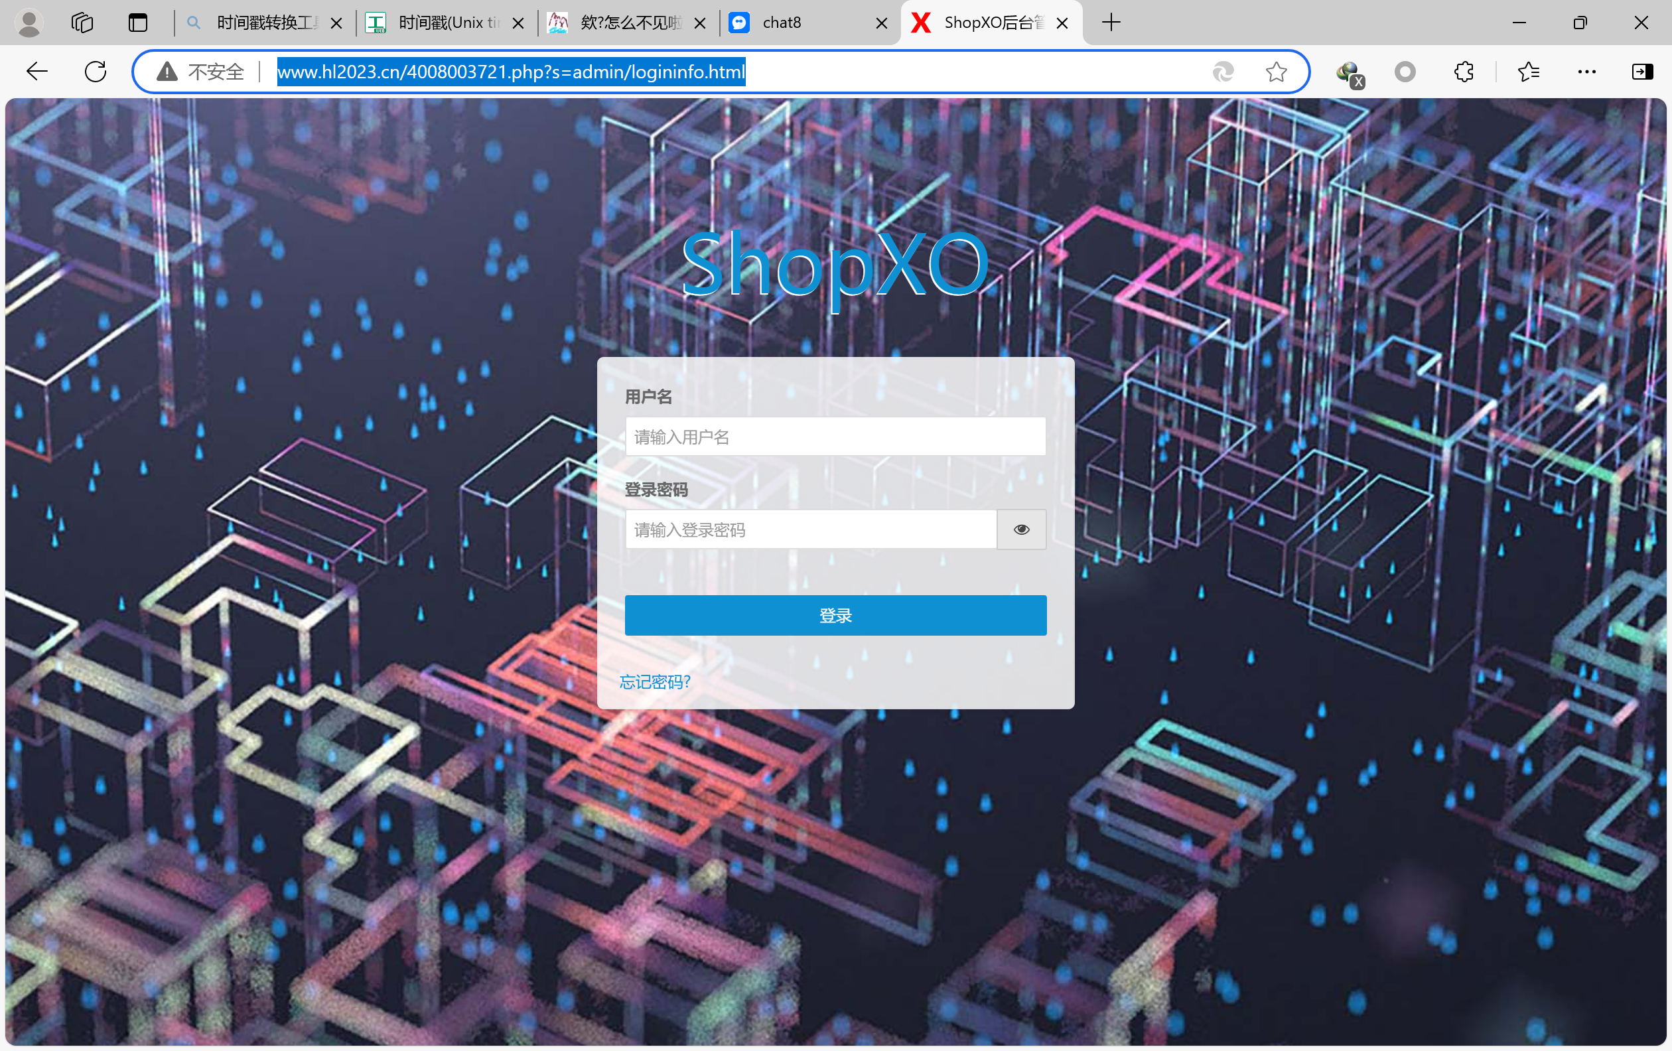Viewport: 1672px width, 1051px height.
Task: Restore down the browser window
Action: click(1580, 23)
